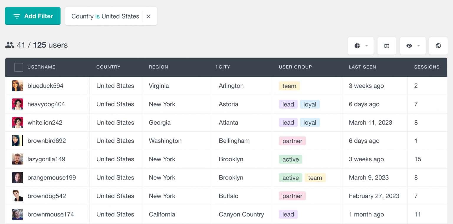Remove the Country is United States filter
This screenshot has height=224, width=453.
149,17
